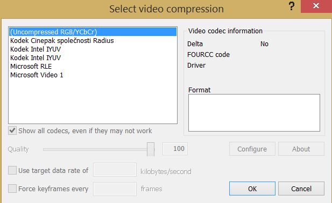Focus the keyframes frames input field
This screenshot has width=332, height=203.
pos(115,189)
